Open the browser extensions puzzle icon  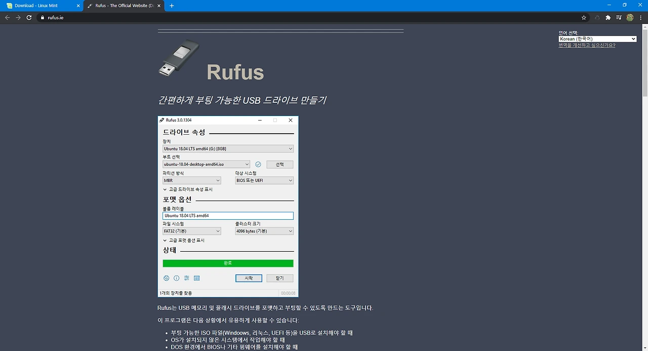(608, 17)
